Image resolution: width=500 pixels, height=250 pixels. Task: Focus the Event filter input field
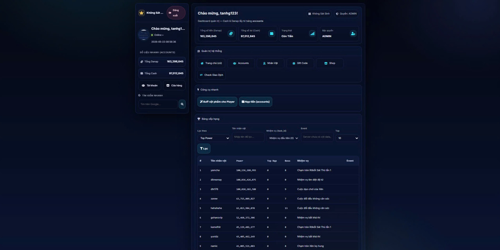(x=317, y=137)
